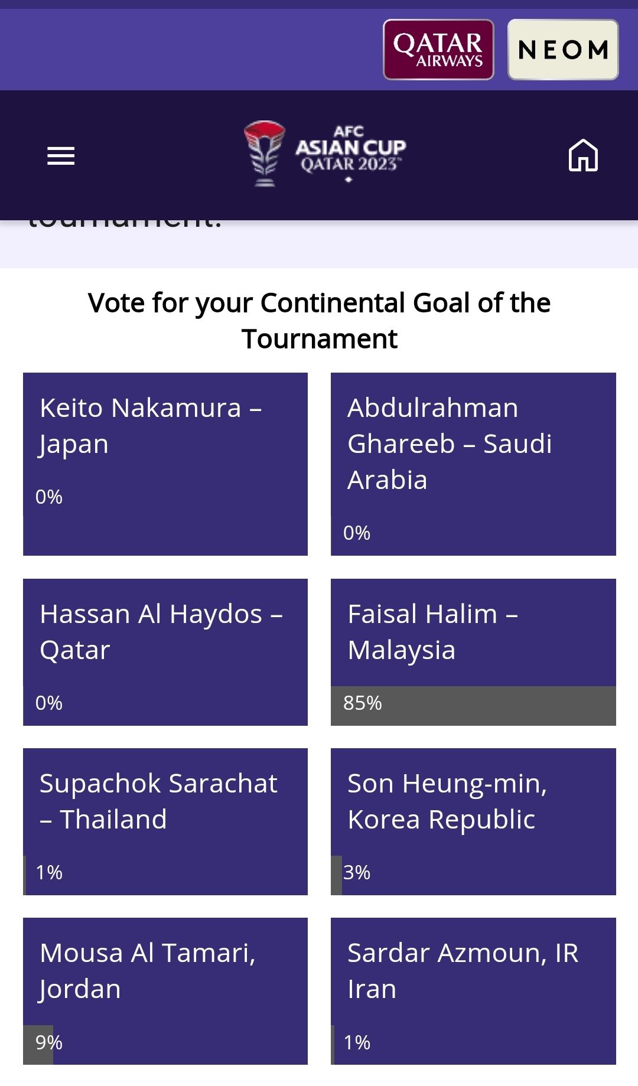Image resolution: width=638 pixels, height=1086 pixels.
Task: Click the 1% label under Sardar Azmoun
Action: (357, 1042)
